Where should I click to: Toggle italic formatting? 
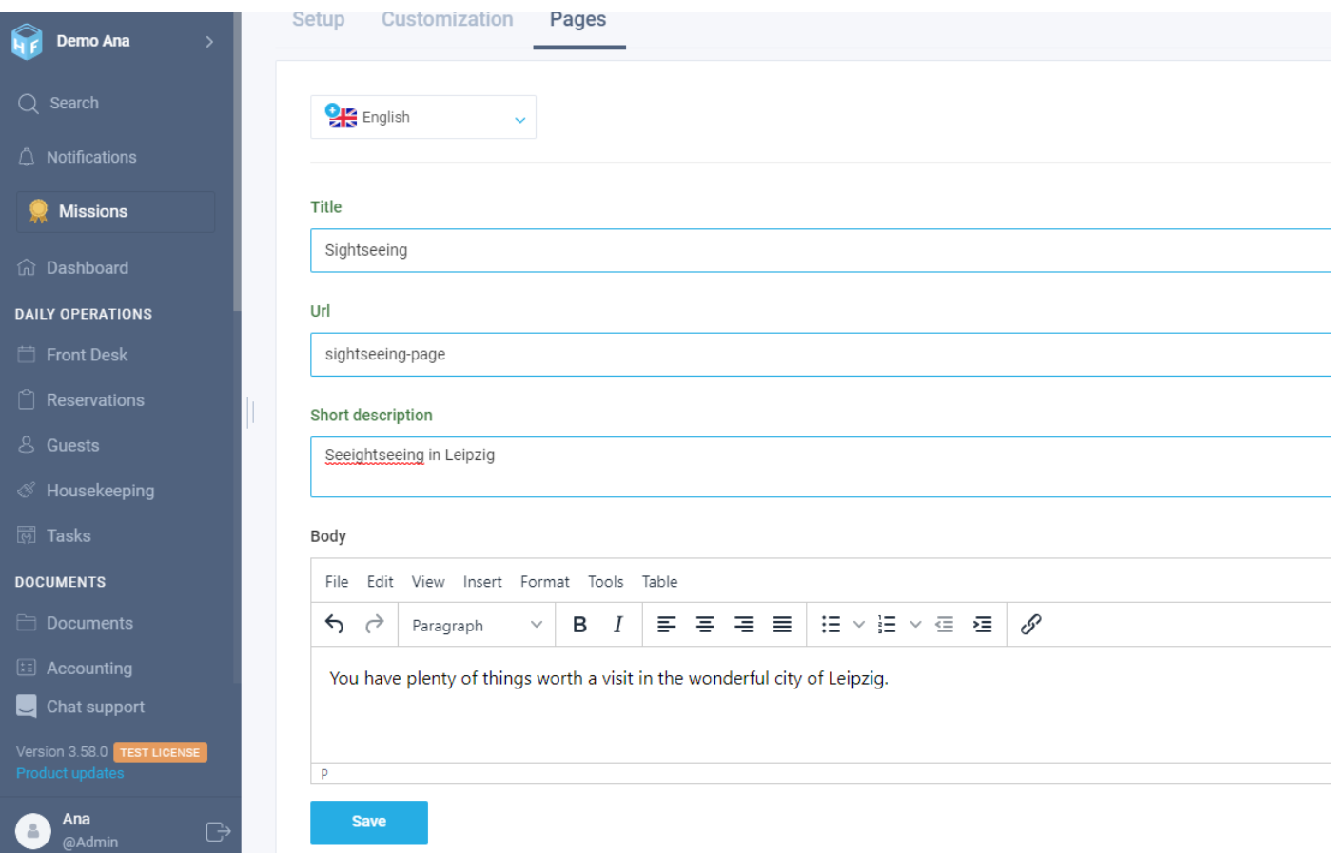618,625
